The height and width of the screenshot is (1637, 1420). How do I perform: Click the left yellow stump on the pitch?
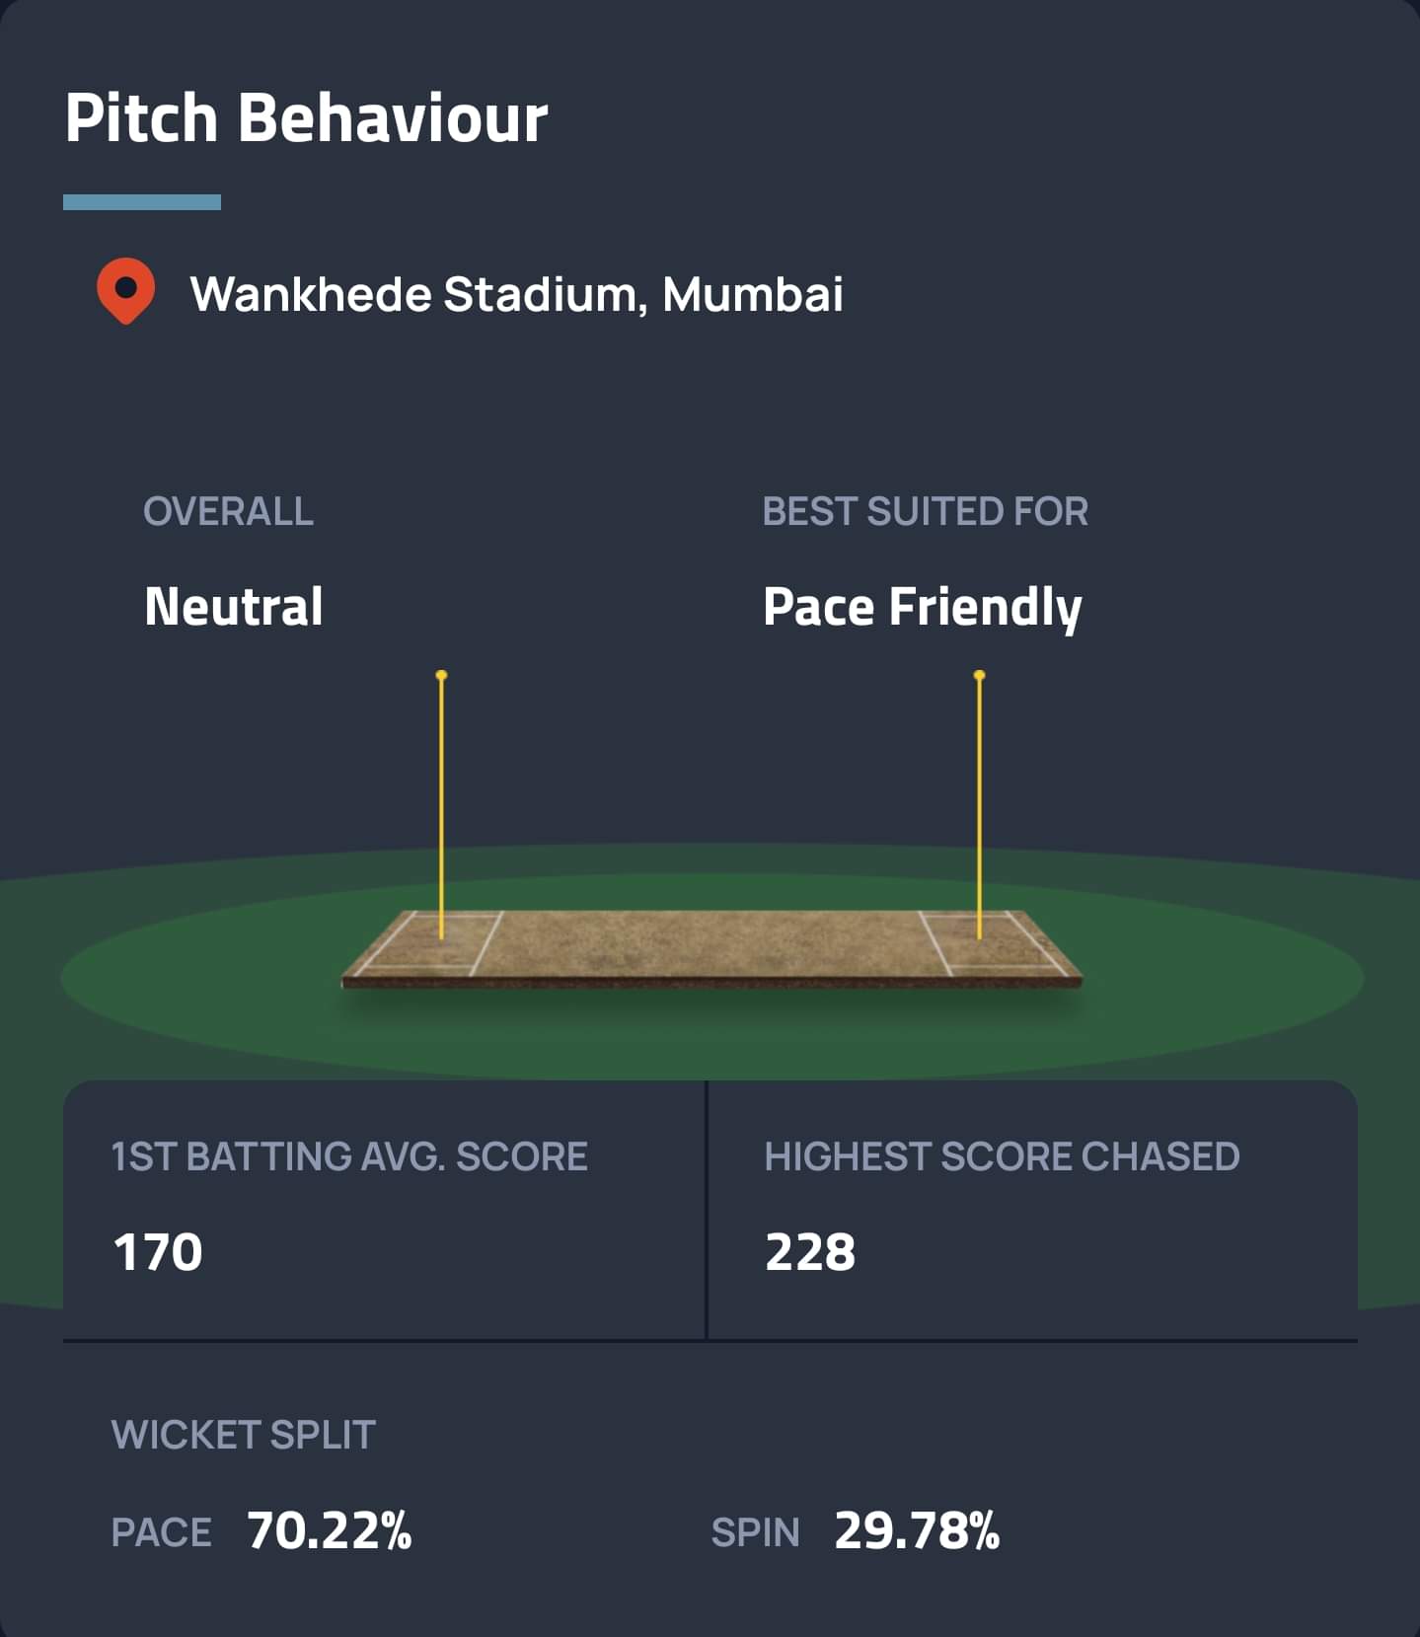[441, 804]
